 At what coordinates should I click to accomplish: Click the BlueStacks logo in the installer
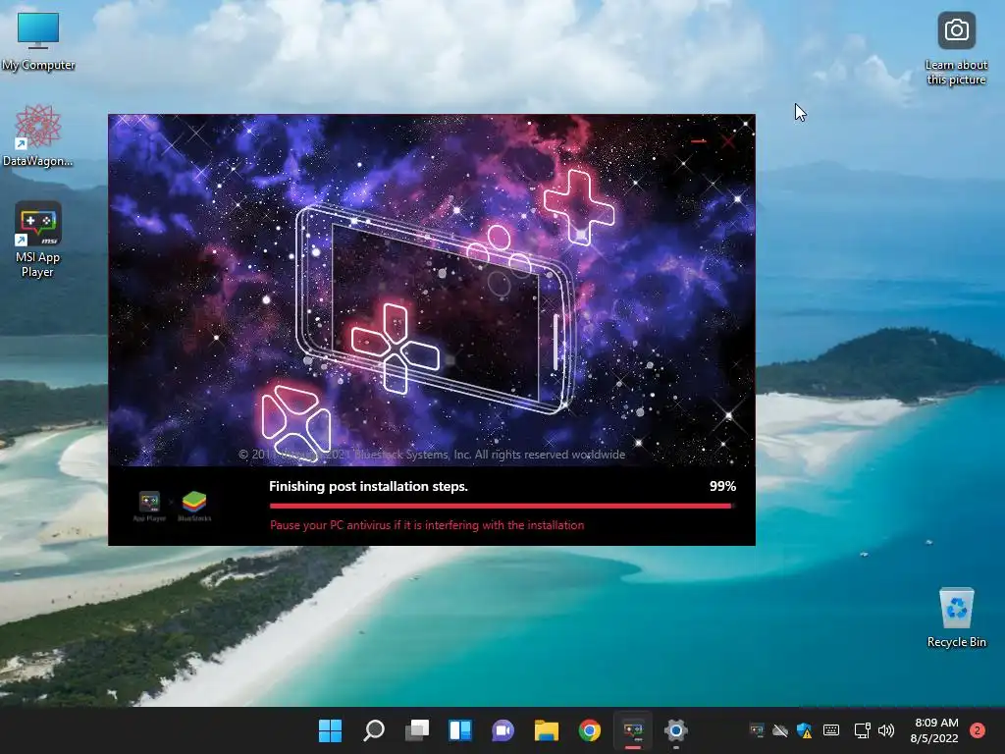[194, 506]
